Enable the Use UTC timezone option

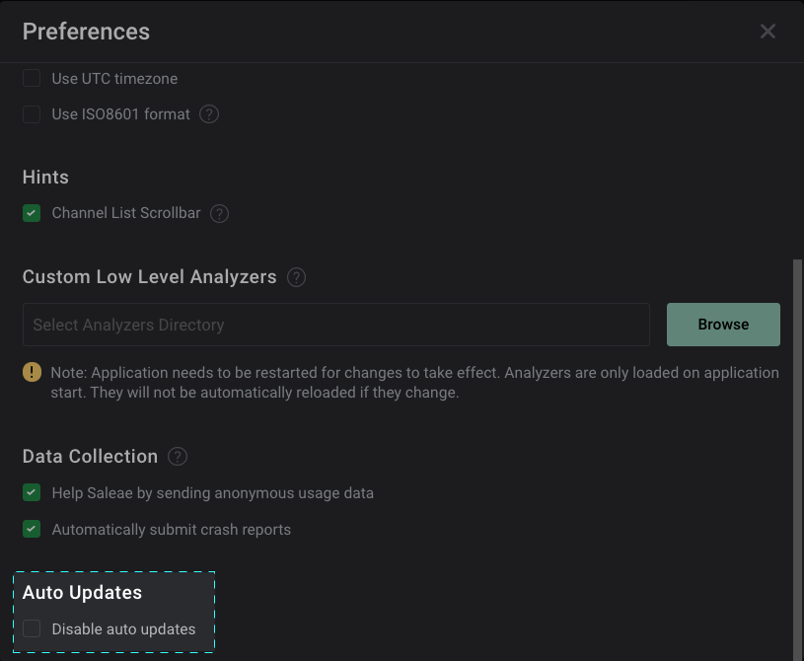(31, 78)
